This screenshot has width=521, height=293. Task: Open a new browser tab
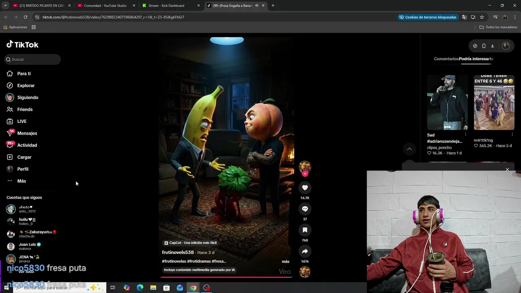[x=273, y=6]
